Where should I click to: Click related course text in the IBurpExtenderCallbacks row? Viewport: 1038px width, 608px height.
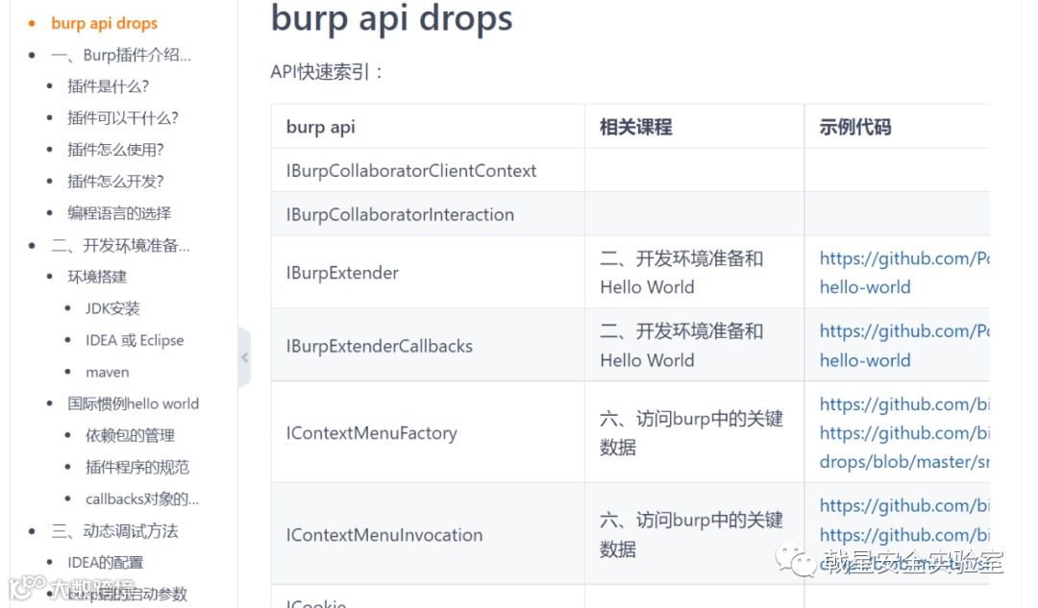pyautogui.click(x=681, y=346)
